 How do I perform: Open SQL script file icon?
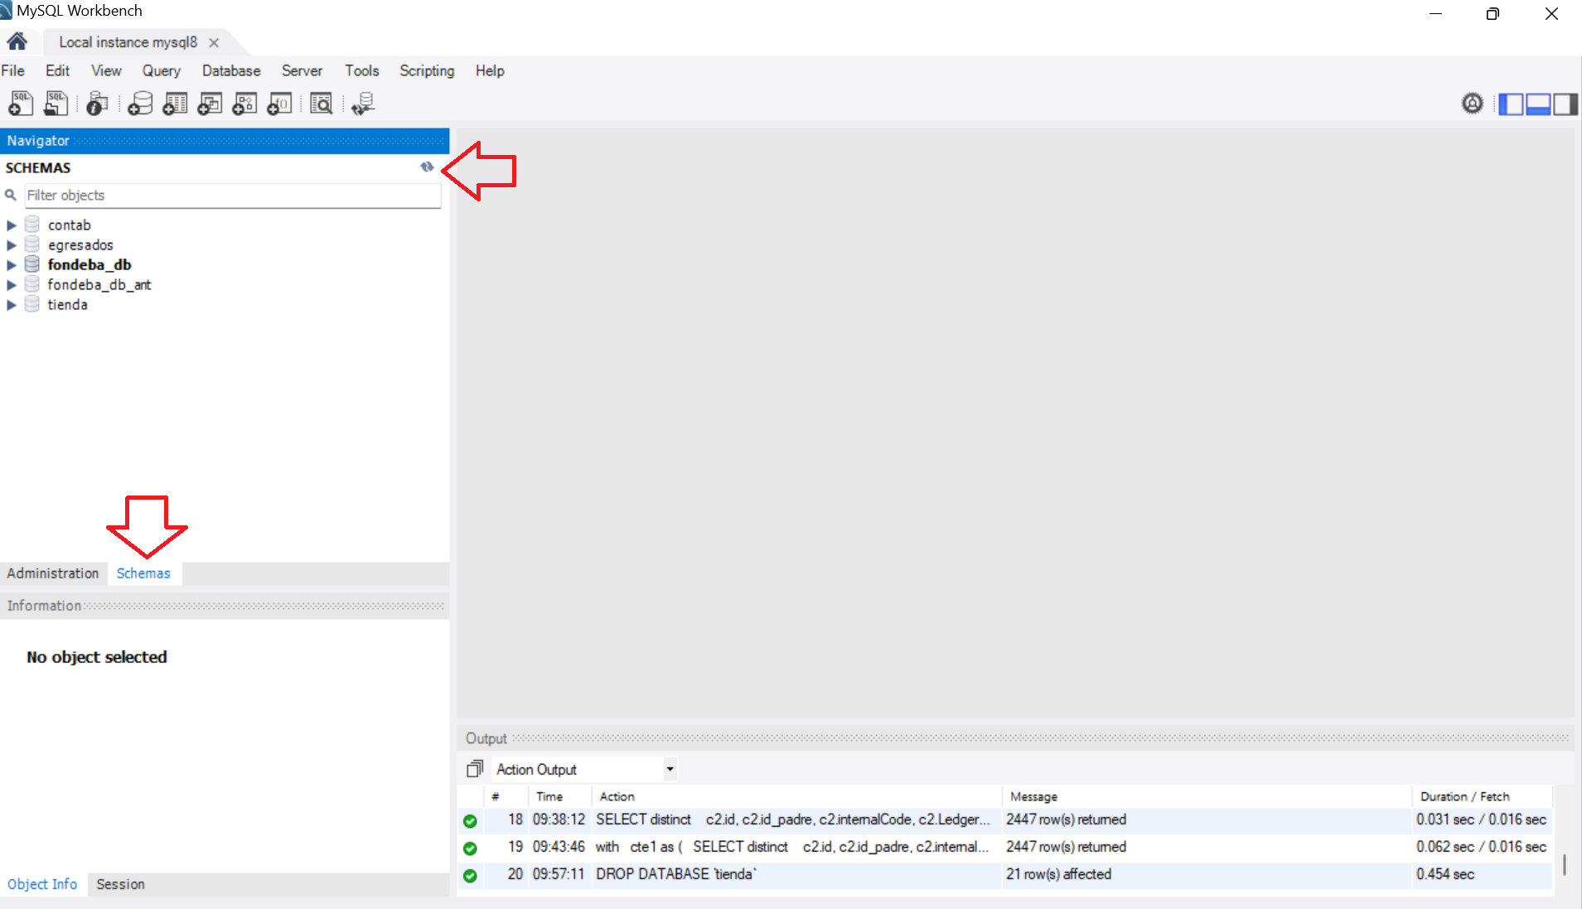coord(56,104)
